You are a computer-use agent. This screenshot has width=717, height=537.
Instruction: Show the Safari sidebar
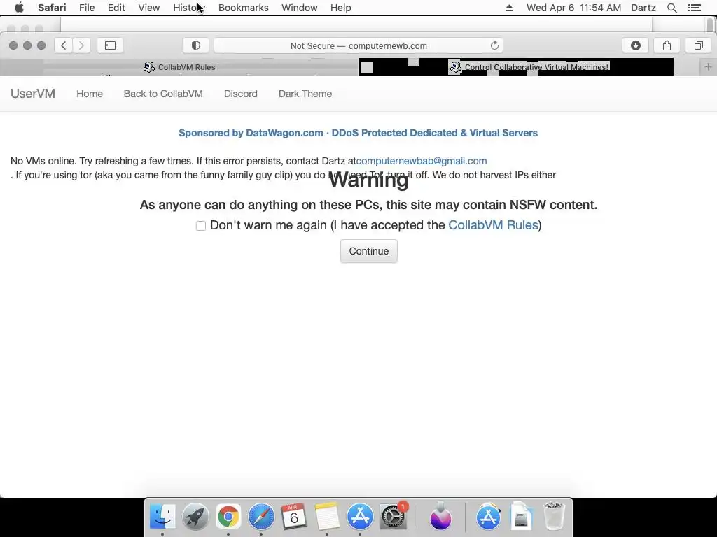click(110, 45)
